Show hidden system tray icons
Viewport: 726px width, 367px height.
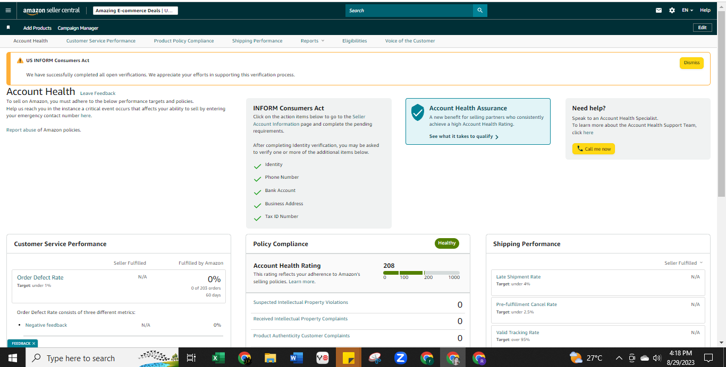(x=619, y=358)
